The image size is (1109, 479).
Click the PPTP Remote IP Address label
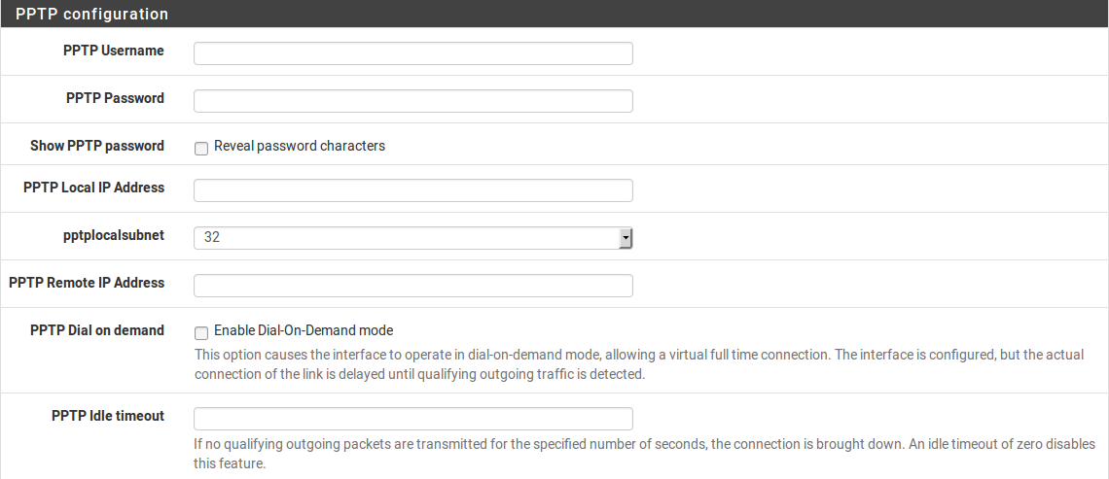click(x=87, y=283)
